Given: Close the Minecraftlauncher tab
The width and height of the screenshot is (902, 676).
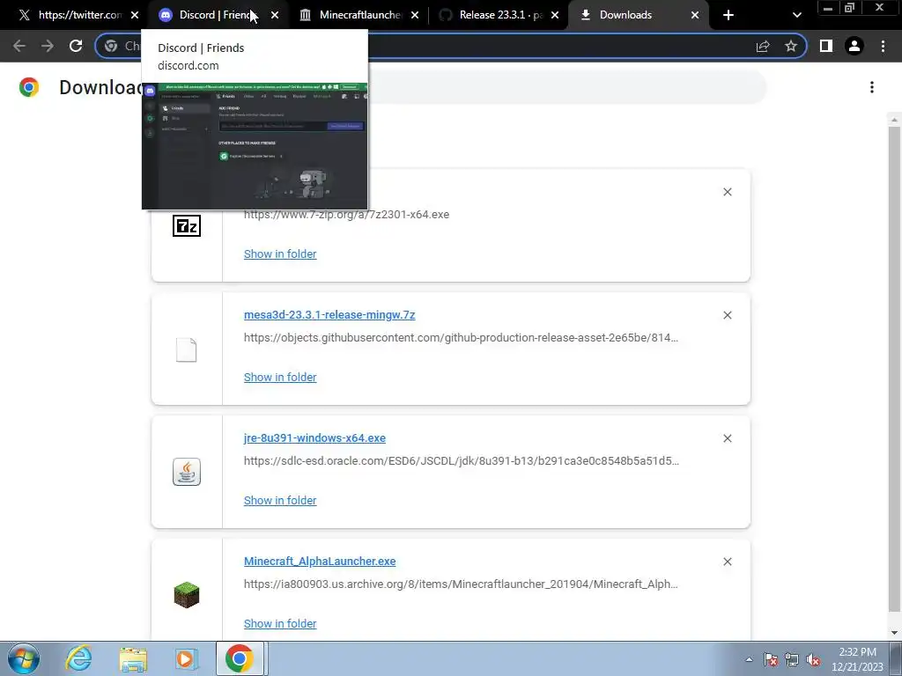Looking at the screenshot, I should (415, 15).
